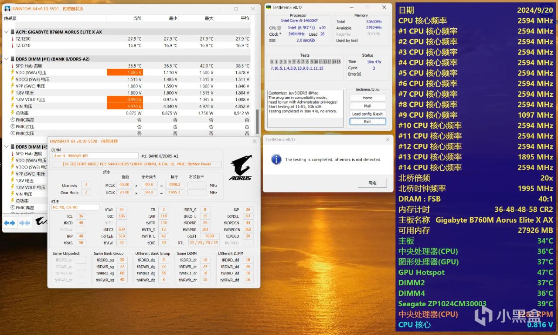Click lightning icon beside VDDQ (SWB) in DIMM #1
Viewport: 558px width, 335px height.
coord(12,79)
